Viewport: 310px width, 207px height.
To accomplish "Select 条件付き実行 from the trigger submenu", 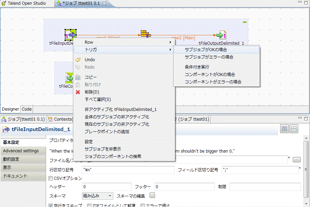I will click(217, 67).
